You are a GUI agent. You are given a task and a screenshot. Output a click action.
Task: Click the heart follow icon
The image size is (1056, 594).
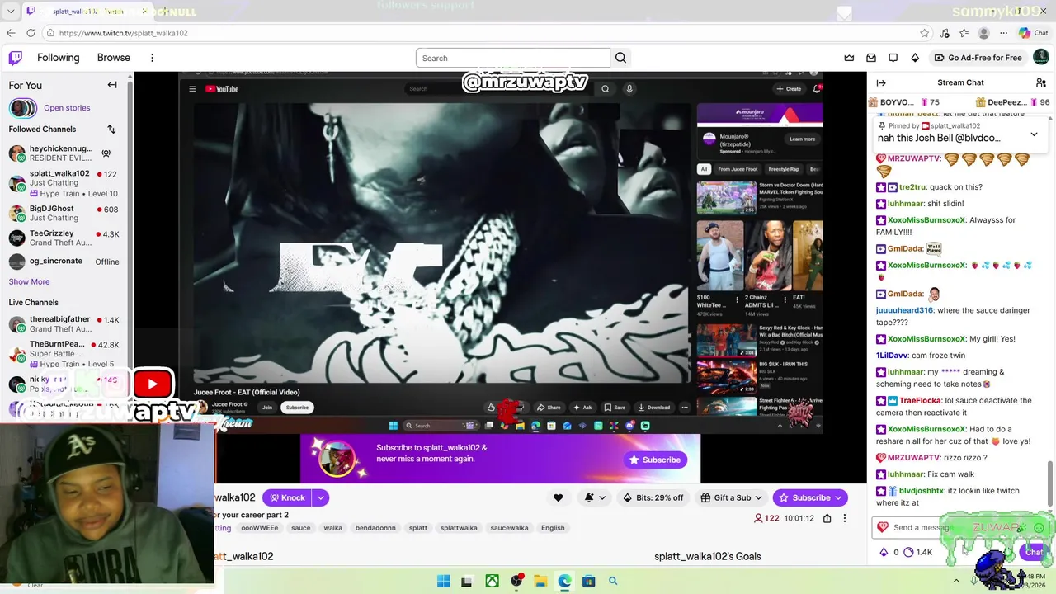[558, 497]
